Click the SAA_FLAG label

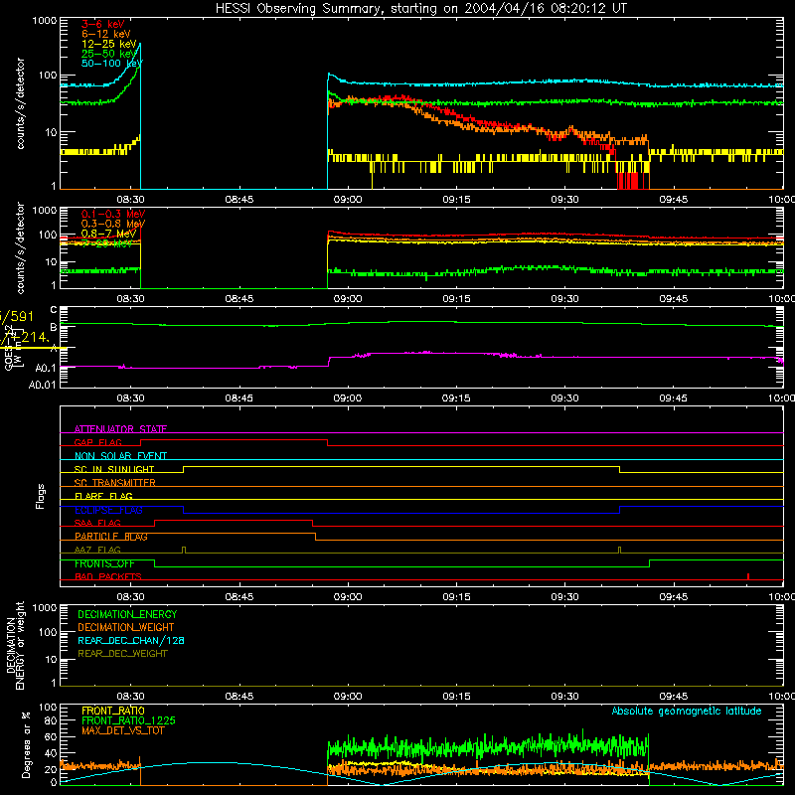[x=97, y=523]
